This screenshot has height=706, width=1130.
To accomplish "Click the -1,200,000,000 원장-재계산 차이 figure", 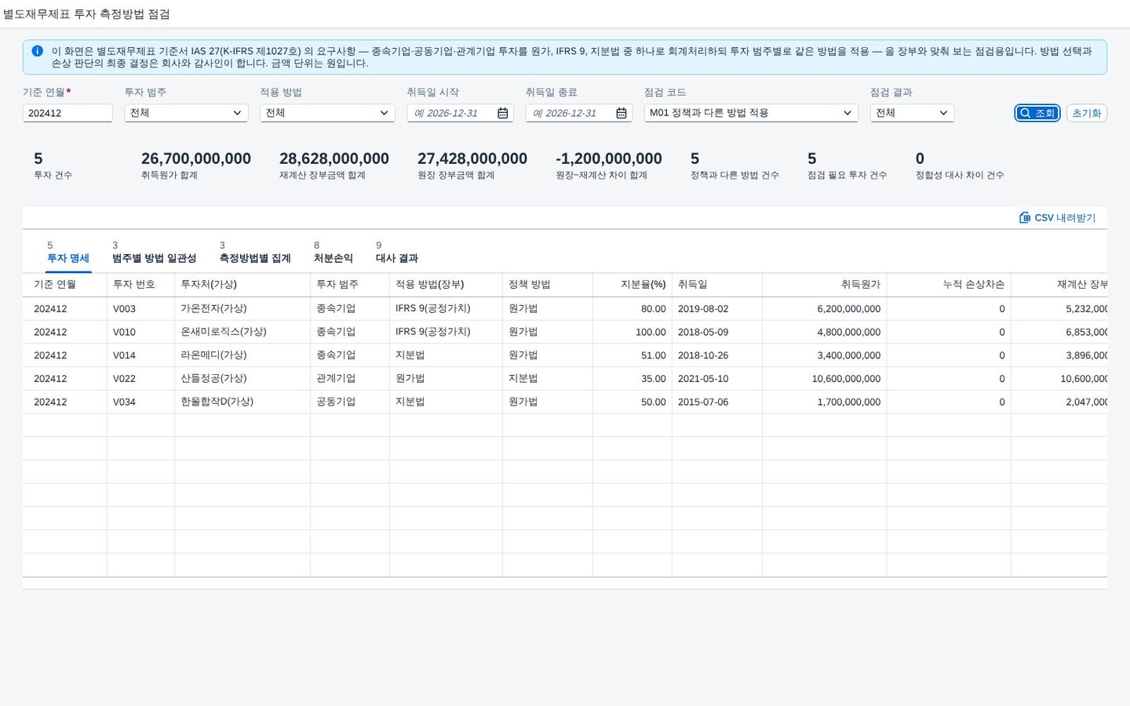I will 609,158.
